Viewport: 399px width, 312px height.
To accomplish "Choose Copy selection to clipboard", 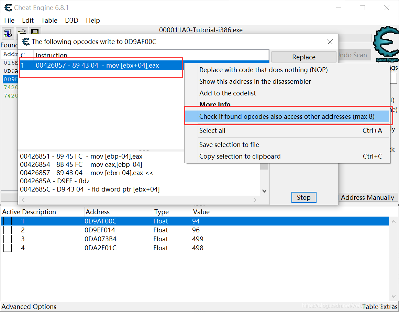I will (287, 156).
